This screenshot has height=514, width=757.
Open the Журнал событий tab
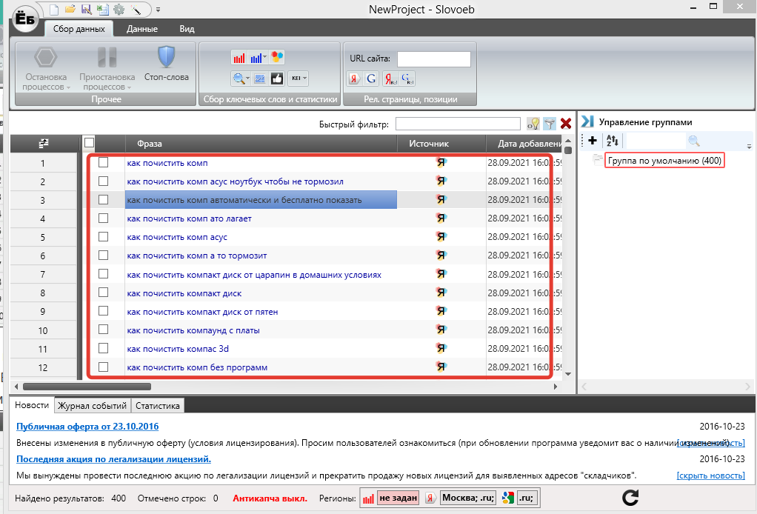pos(92,405)
